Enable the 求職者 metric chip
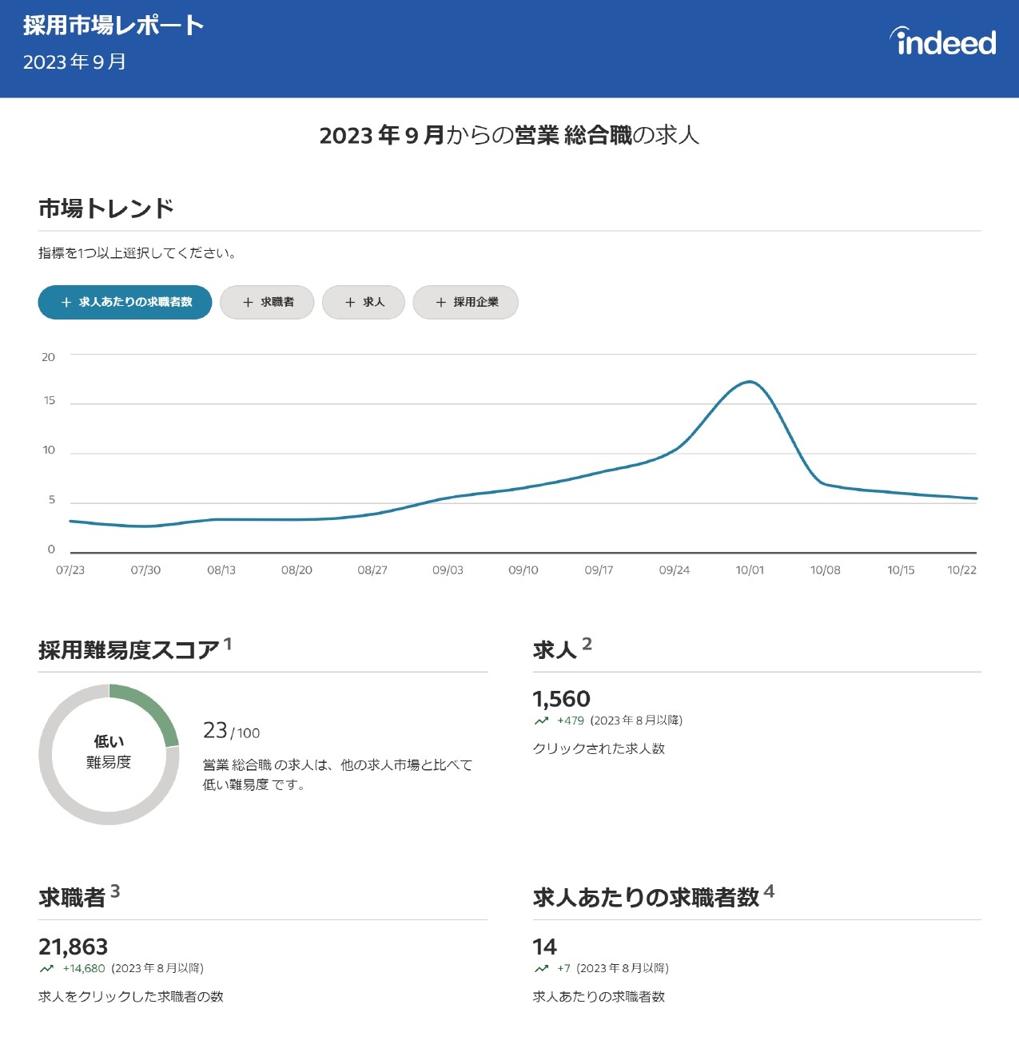1019x1044 pixels. tap(267, 302)
